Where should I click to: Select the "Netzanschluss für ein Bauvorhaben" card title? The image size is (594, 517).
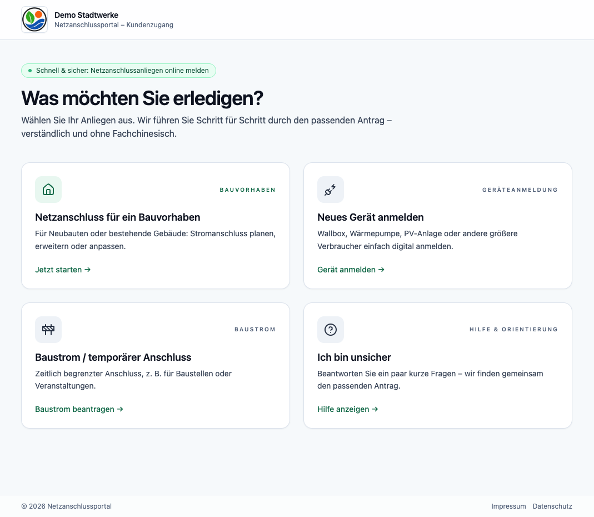pyautogui.click(x=118, y=217)
